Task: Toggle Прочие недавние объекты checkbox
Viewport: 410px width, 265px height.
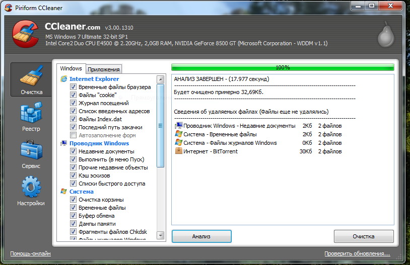Action: (73, 167)
